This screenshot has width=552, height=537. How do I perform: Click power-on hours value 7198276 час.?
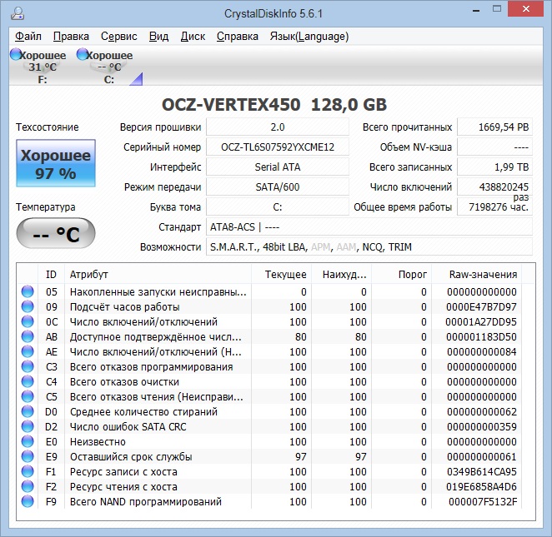click(494, 207)
